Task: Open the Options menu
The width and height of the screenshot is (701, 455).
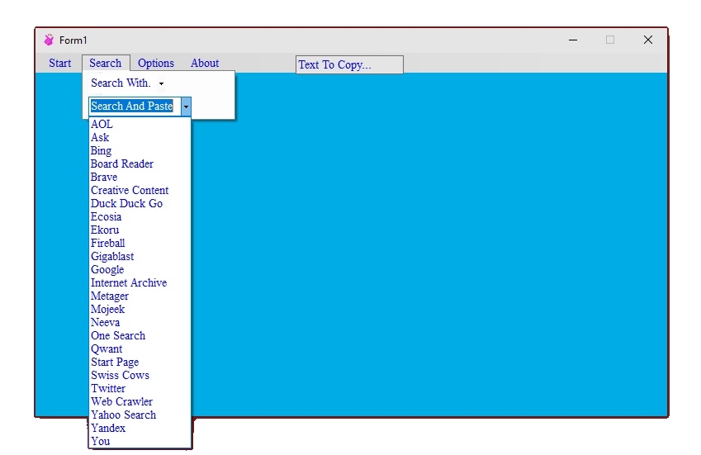Action: [x=155, y=63]
